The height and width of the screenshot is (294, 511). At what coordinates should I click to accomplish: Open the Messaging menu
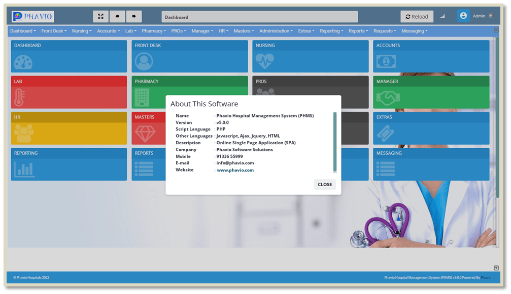[x=415, y=31]
